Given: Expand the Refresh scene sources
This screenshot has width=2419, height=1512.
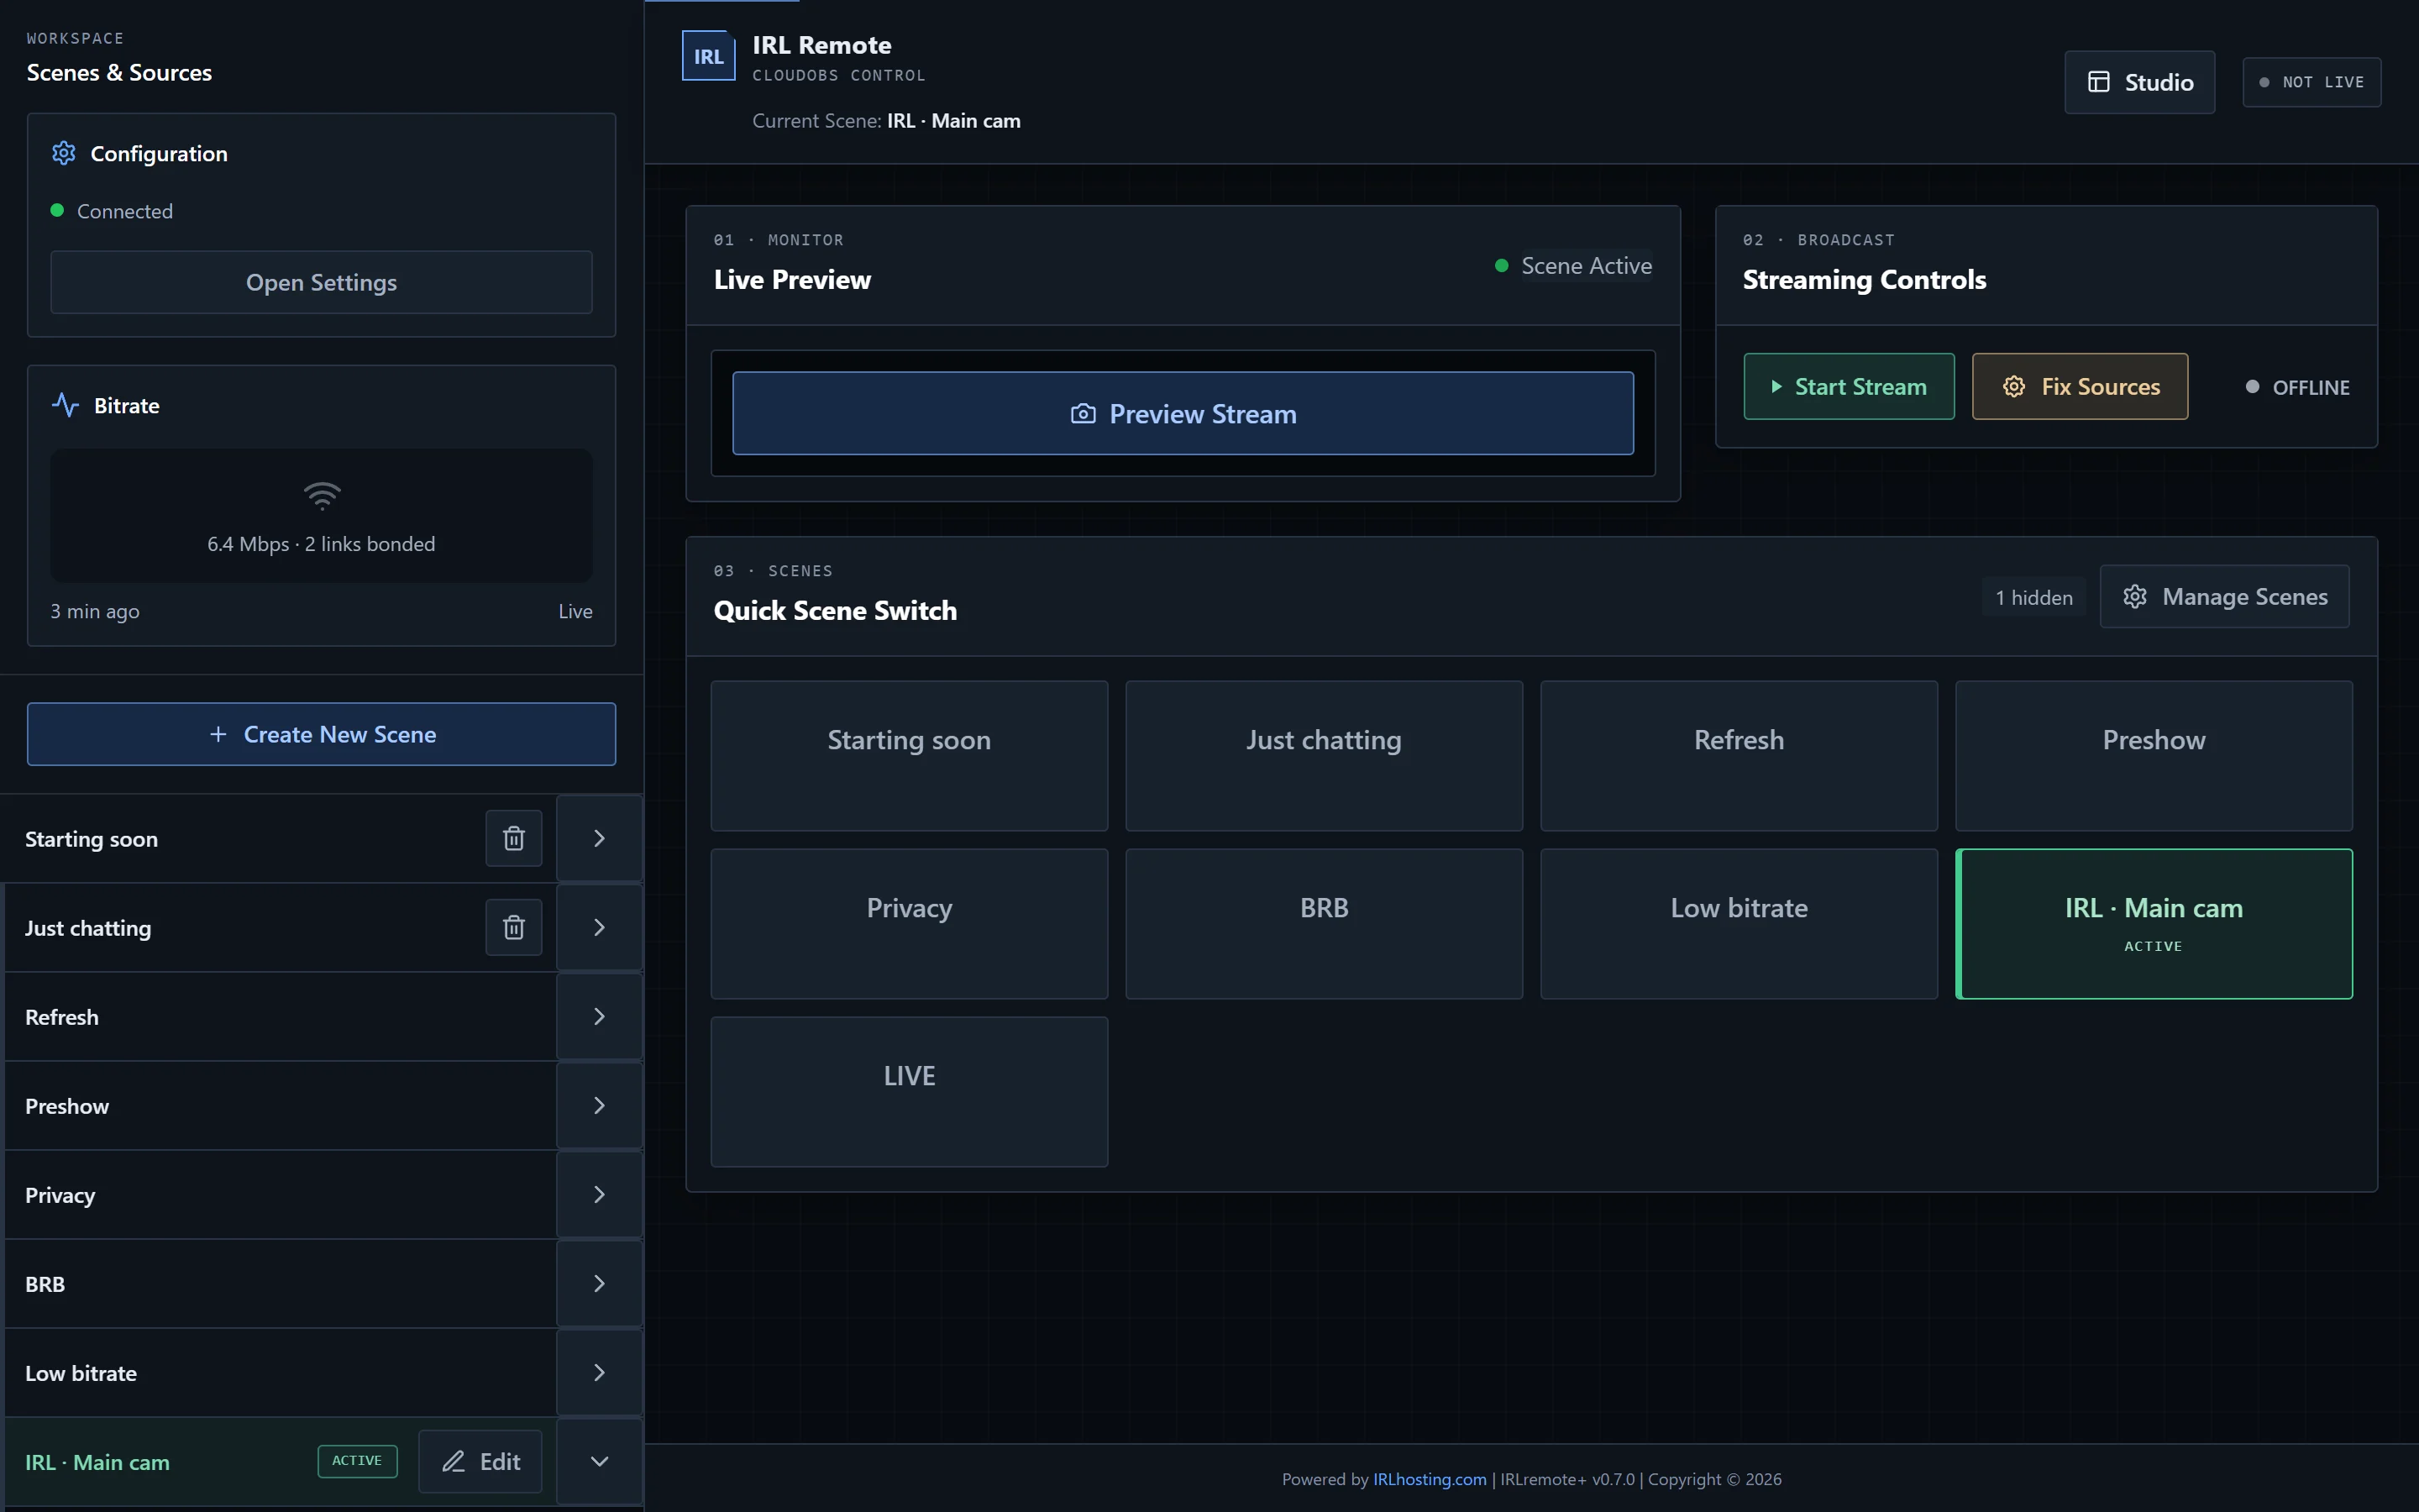Looking at the screenshot, I should tap(599, 1016).
